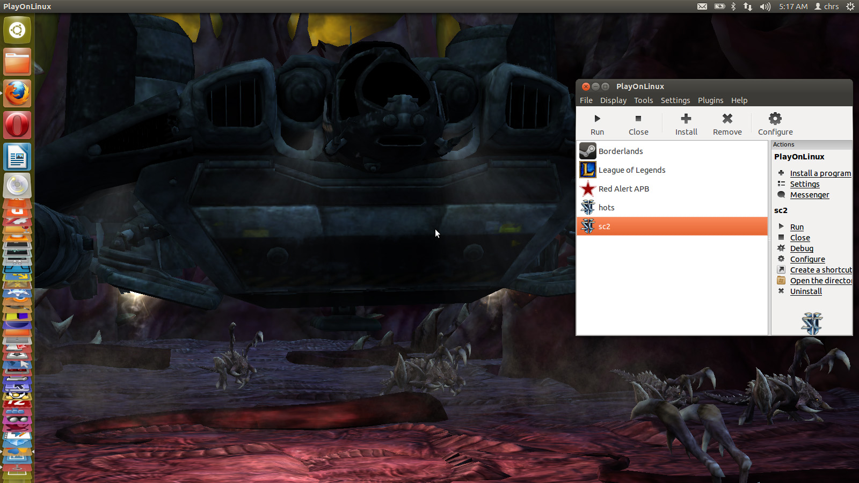Click the Install a program plus icon
This screenshot has width=859, height=483.
781,173
